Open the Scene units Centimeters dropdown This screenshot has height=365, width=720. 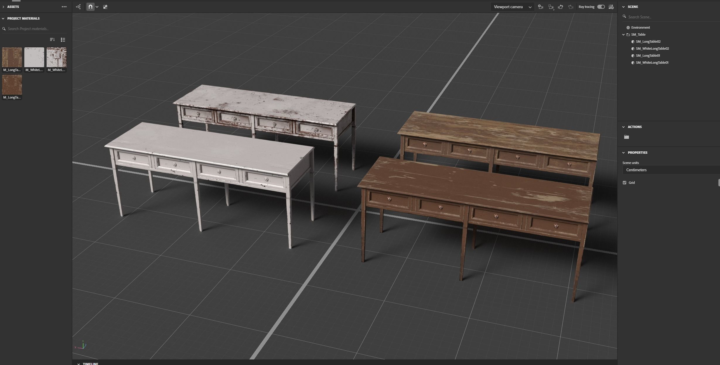(x=671, y=170)
